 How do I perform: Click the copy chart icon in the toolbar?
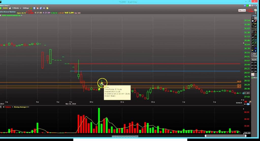pos(41,8)
